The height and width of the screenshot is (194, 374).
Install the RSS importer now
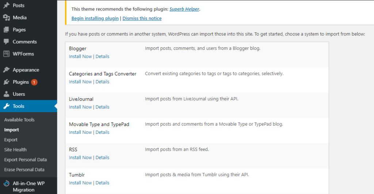80,157
